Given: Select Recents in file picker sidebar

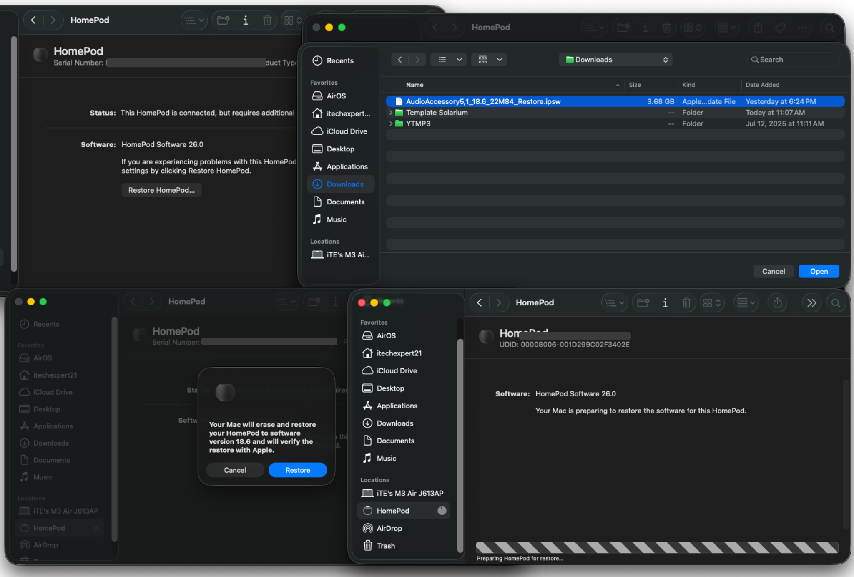Looking at the screenshot, I should tap(341, 60).
